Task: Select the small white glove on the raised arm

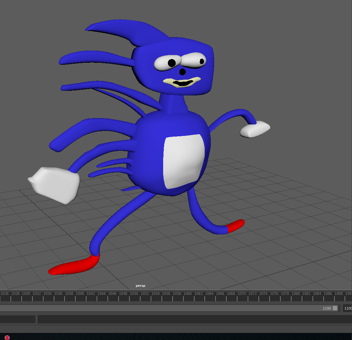Action: 255,129
